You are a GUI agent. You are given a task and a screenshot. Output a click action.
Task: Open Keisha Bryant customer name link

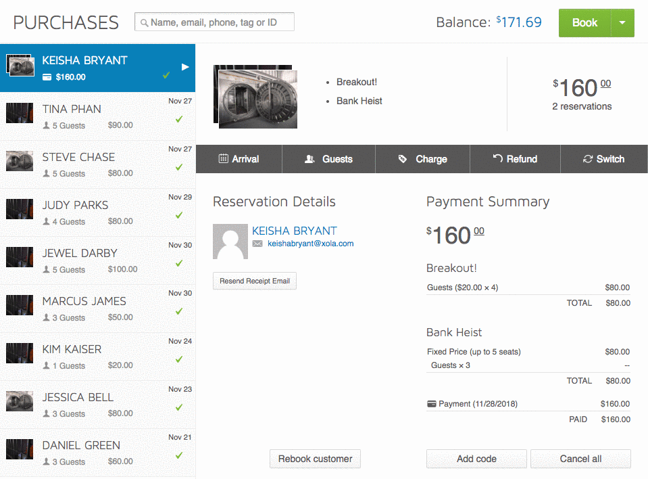[x=294, y=231]
